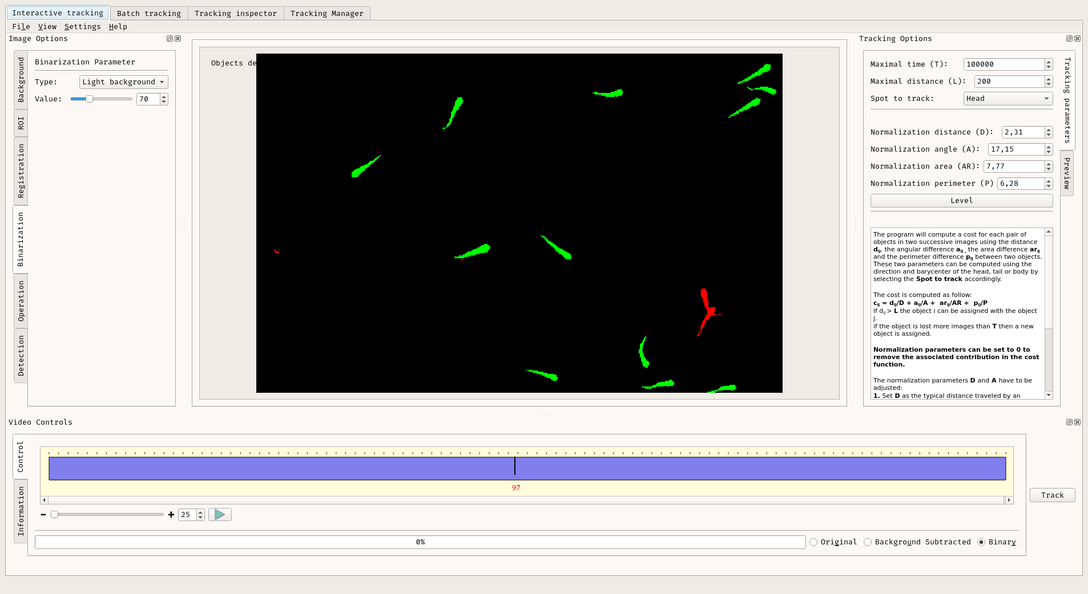This screenshot has width=1088, height=594.
Task: Increase binarization value stepper
Action: tap(164, 96)
